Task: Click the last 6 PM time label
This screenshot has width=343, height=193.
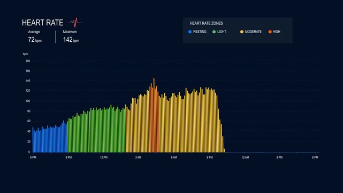Action: click(x=315, y=158)
